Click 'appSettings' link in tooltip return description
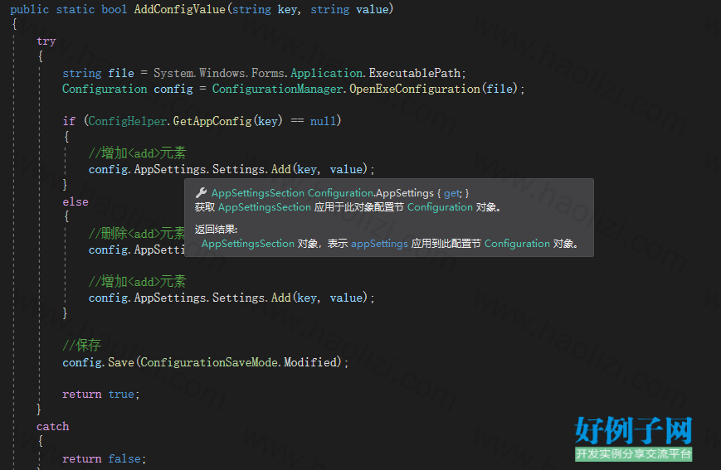 coord(379,244)
